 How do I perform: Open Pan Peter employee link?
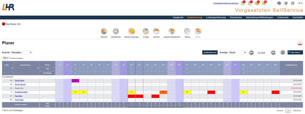point(18,96)
